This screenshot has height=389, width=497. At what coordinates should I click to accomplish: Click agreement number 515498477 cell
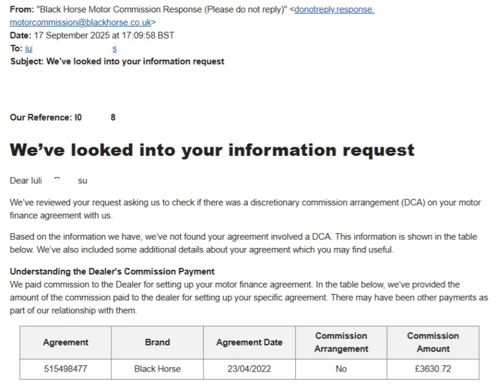click(x=66, y=369)
